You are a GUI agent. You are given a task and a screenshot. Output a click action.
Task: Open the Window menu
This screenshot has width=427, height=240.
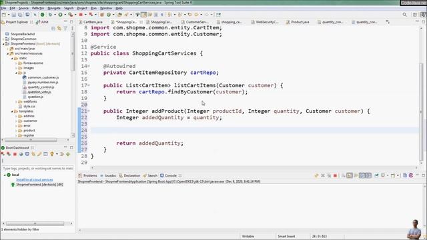click(106, 8)
